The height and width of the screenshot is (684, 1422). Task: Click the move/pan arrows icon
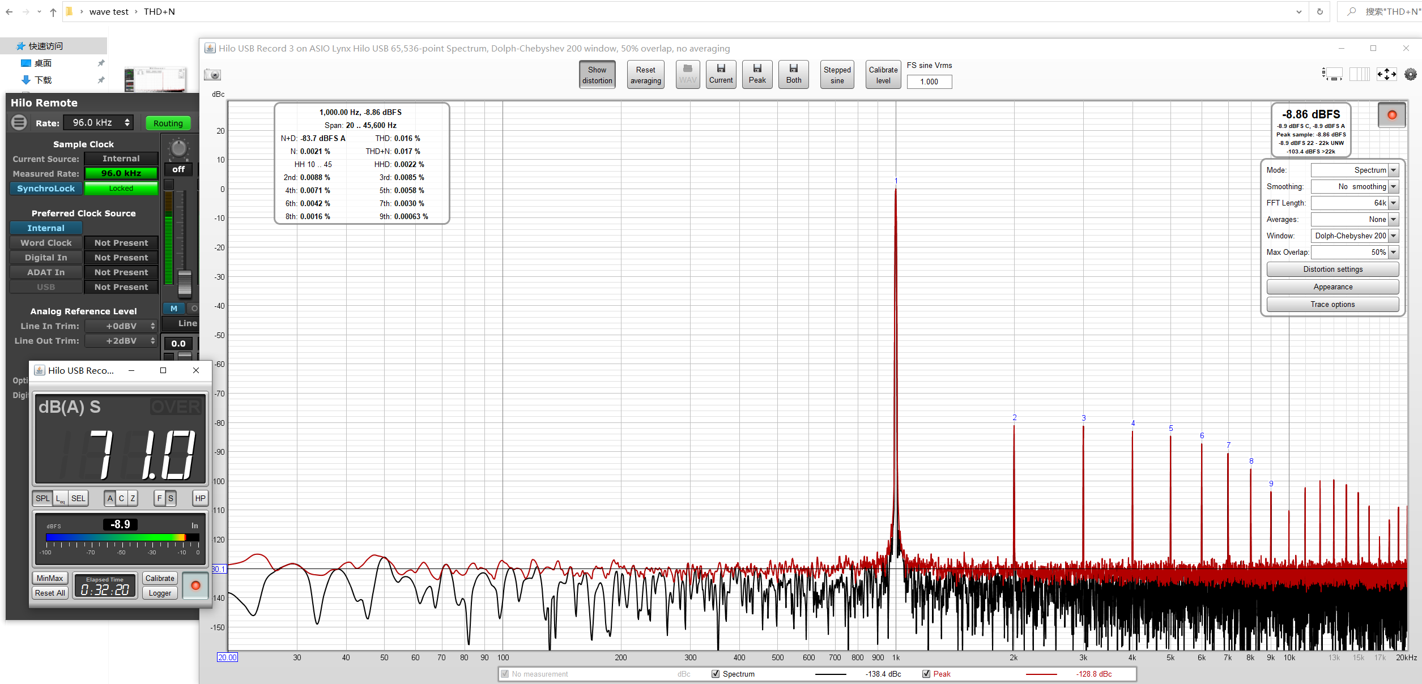pyautogui.click(x=1386, y=74)
